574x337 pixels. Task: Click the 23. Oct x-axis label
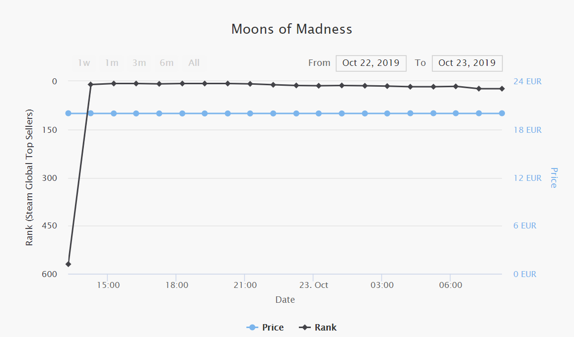[x=314, y=285]
